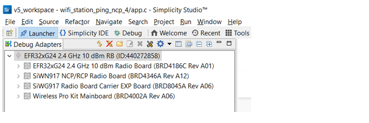This screenshot has width=369, height=123.
Task: Select the BRD8045A Rev A06 board entry
Action: 123,86
